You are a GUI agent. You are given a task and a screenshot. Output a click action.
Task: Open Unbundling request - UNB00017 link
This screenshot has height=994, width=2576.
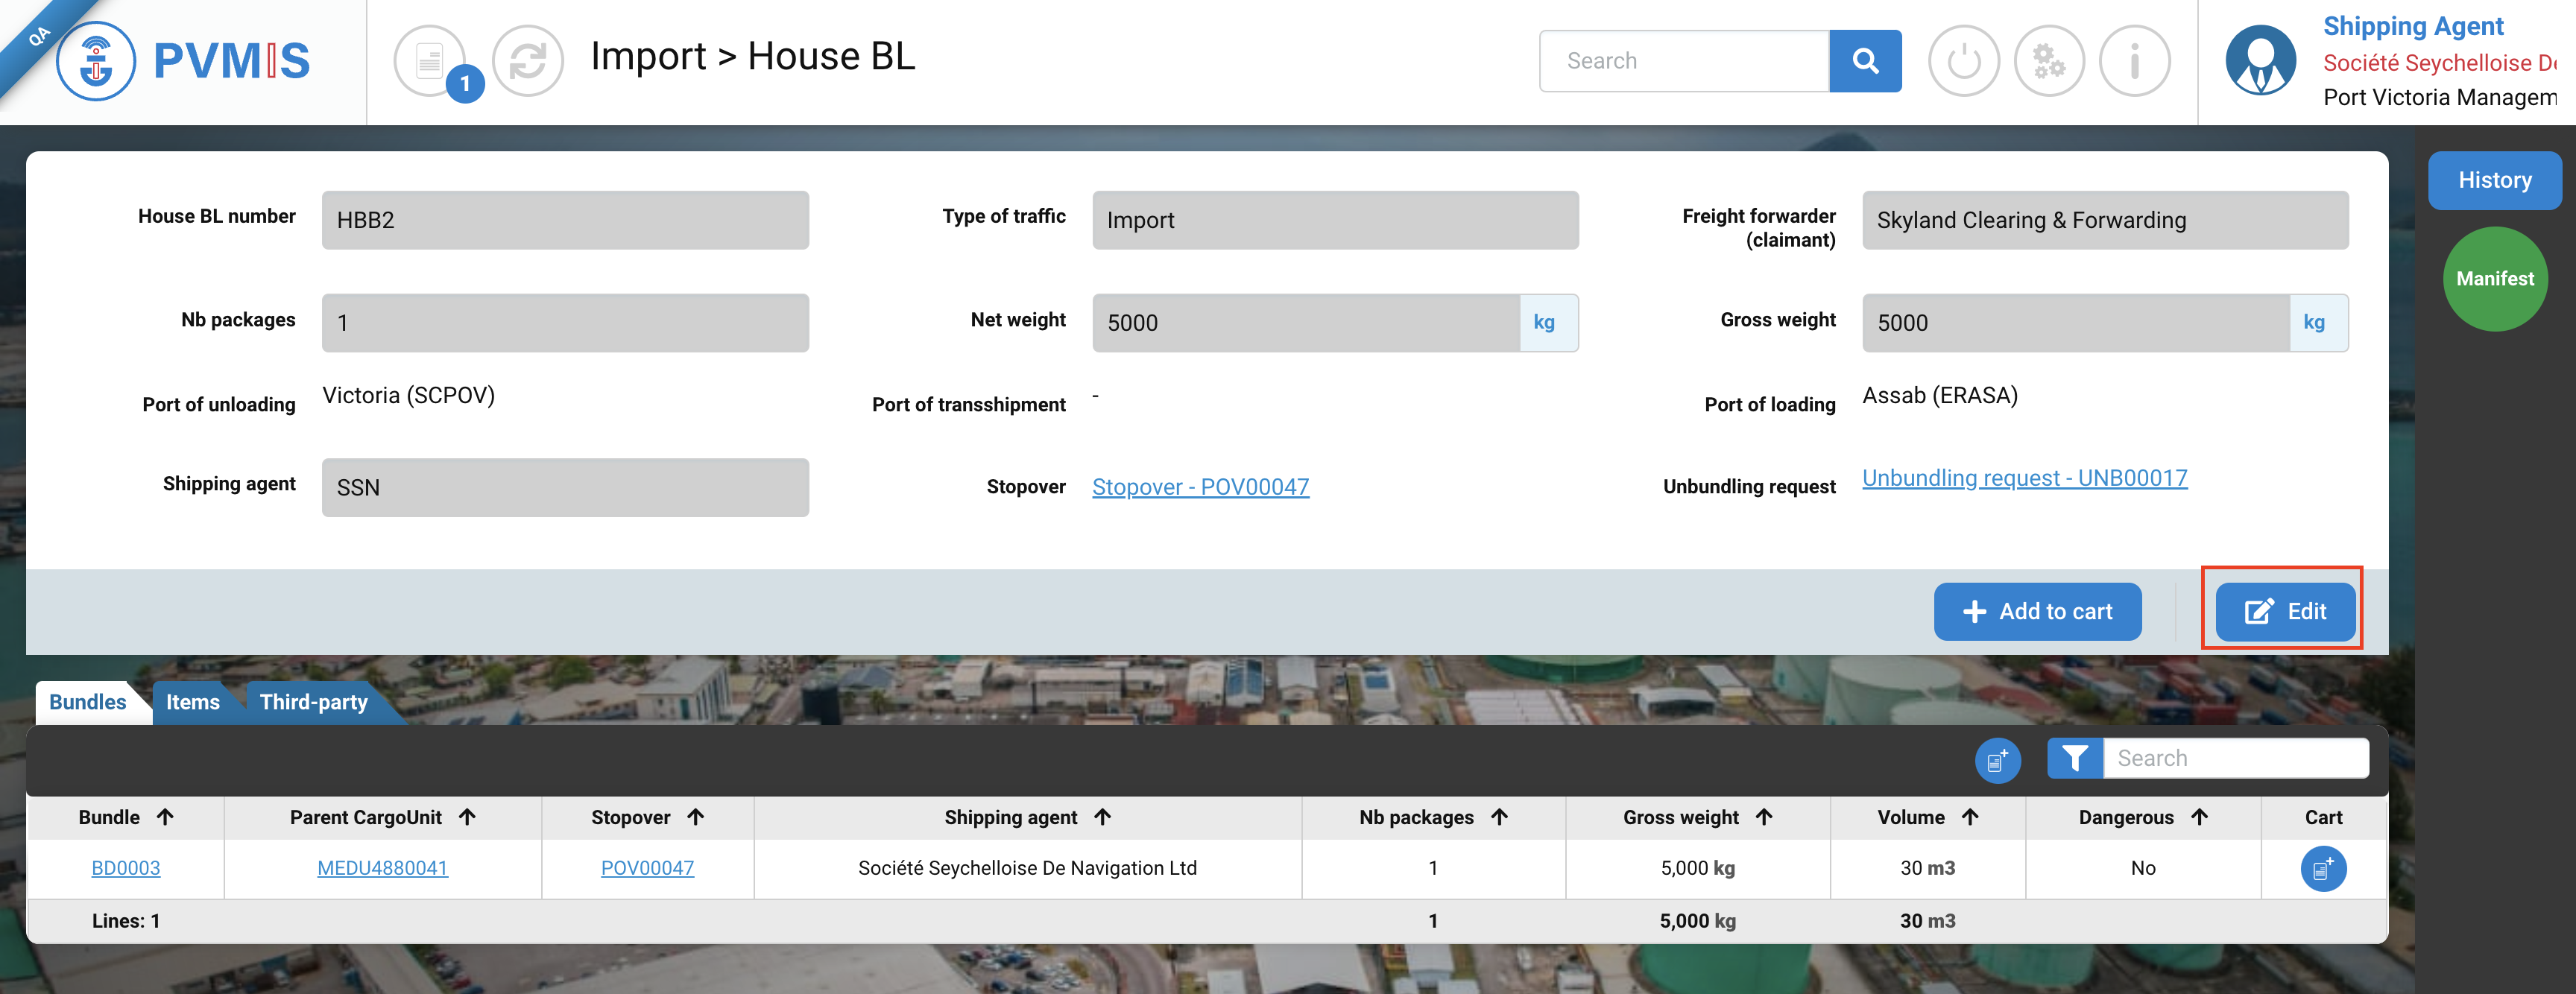(x=2024, y=478)
